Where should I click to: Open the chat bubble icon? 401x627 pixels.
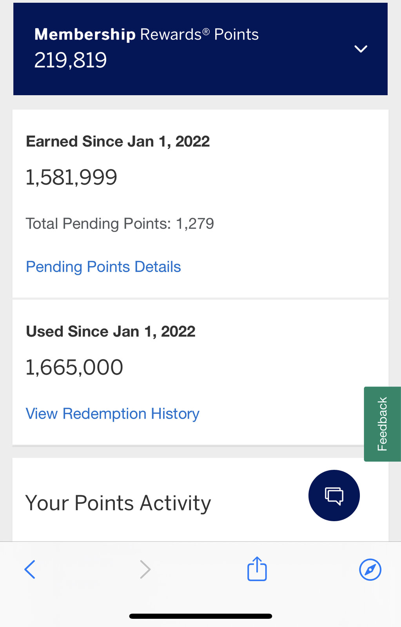click(334, 495)
